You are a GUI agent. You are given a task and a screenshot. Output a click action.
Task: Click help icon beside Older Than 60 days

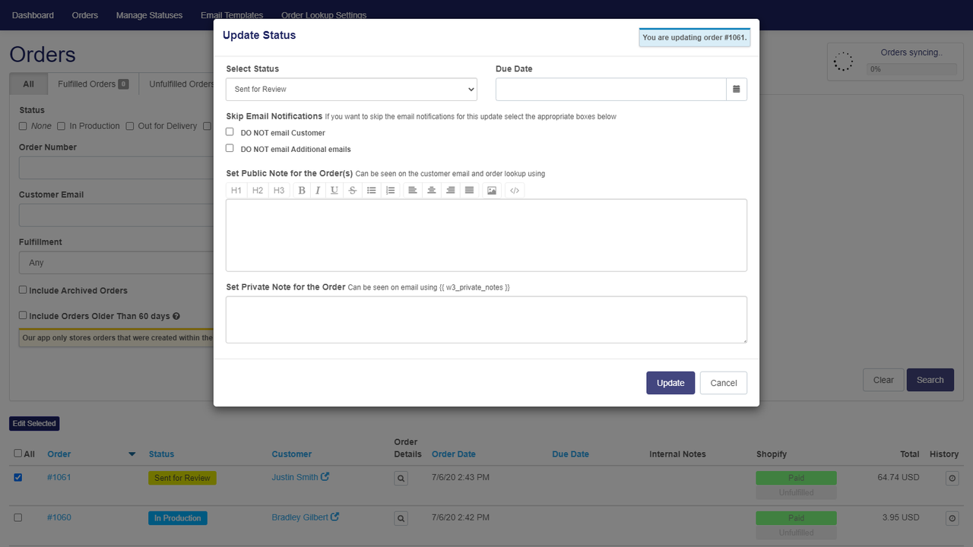(176, 316)
